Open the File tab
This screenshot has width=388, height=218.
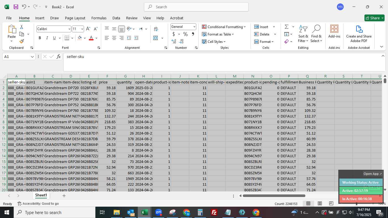click(x=9, y=18)
